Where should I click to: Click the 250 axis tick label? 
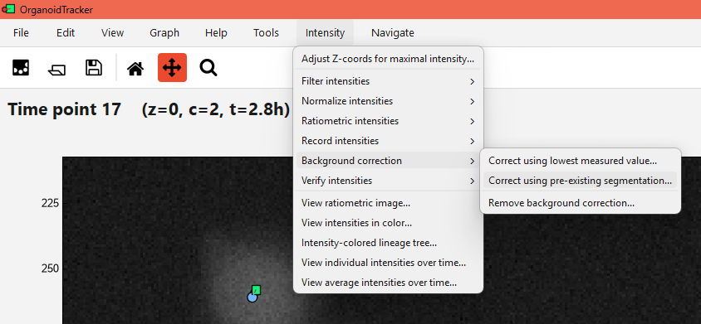(50, 268)
